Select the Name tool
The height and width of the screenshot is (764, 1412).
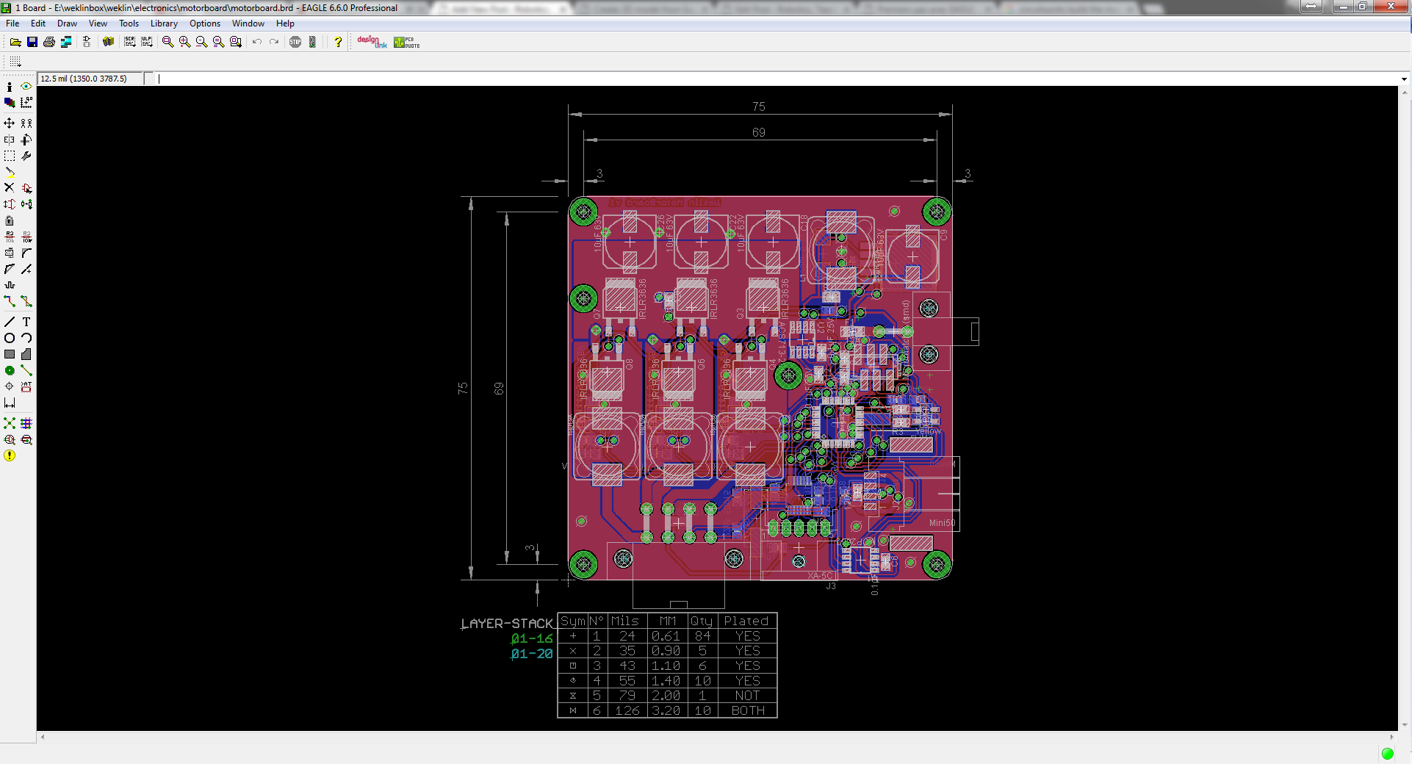tap(10, 237)
